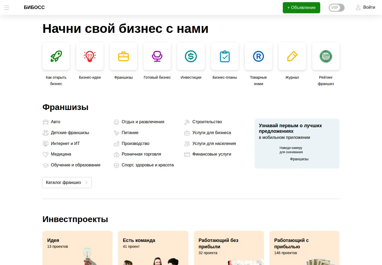Log in via the Войти link

coord(369,7)
